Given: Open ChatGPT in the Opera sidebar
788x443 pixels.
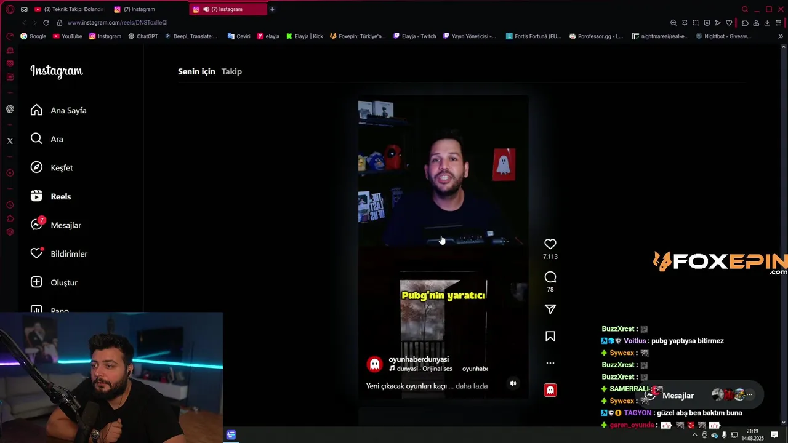Looking at the screenshot, I should coord(10,109).
